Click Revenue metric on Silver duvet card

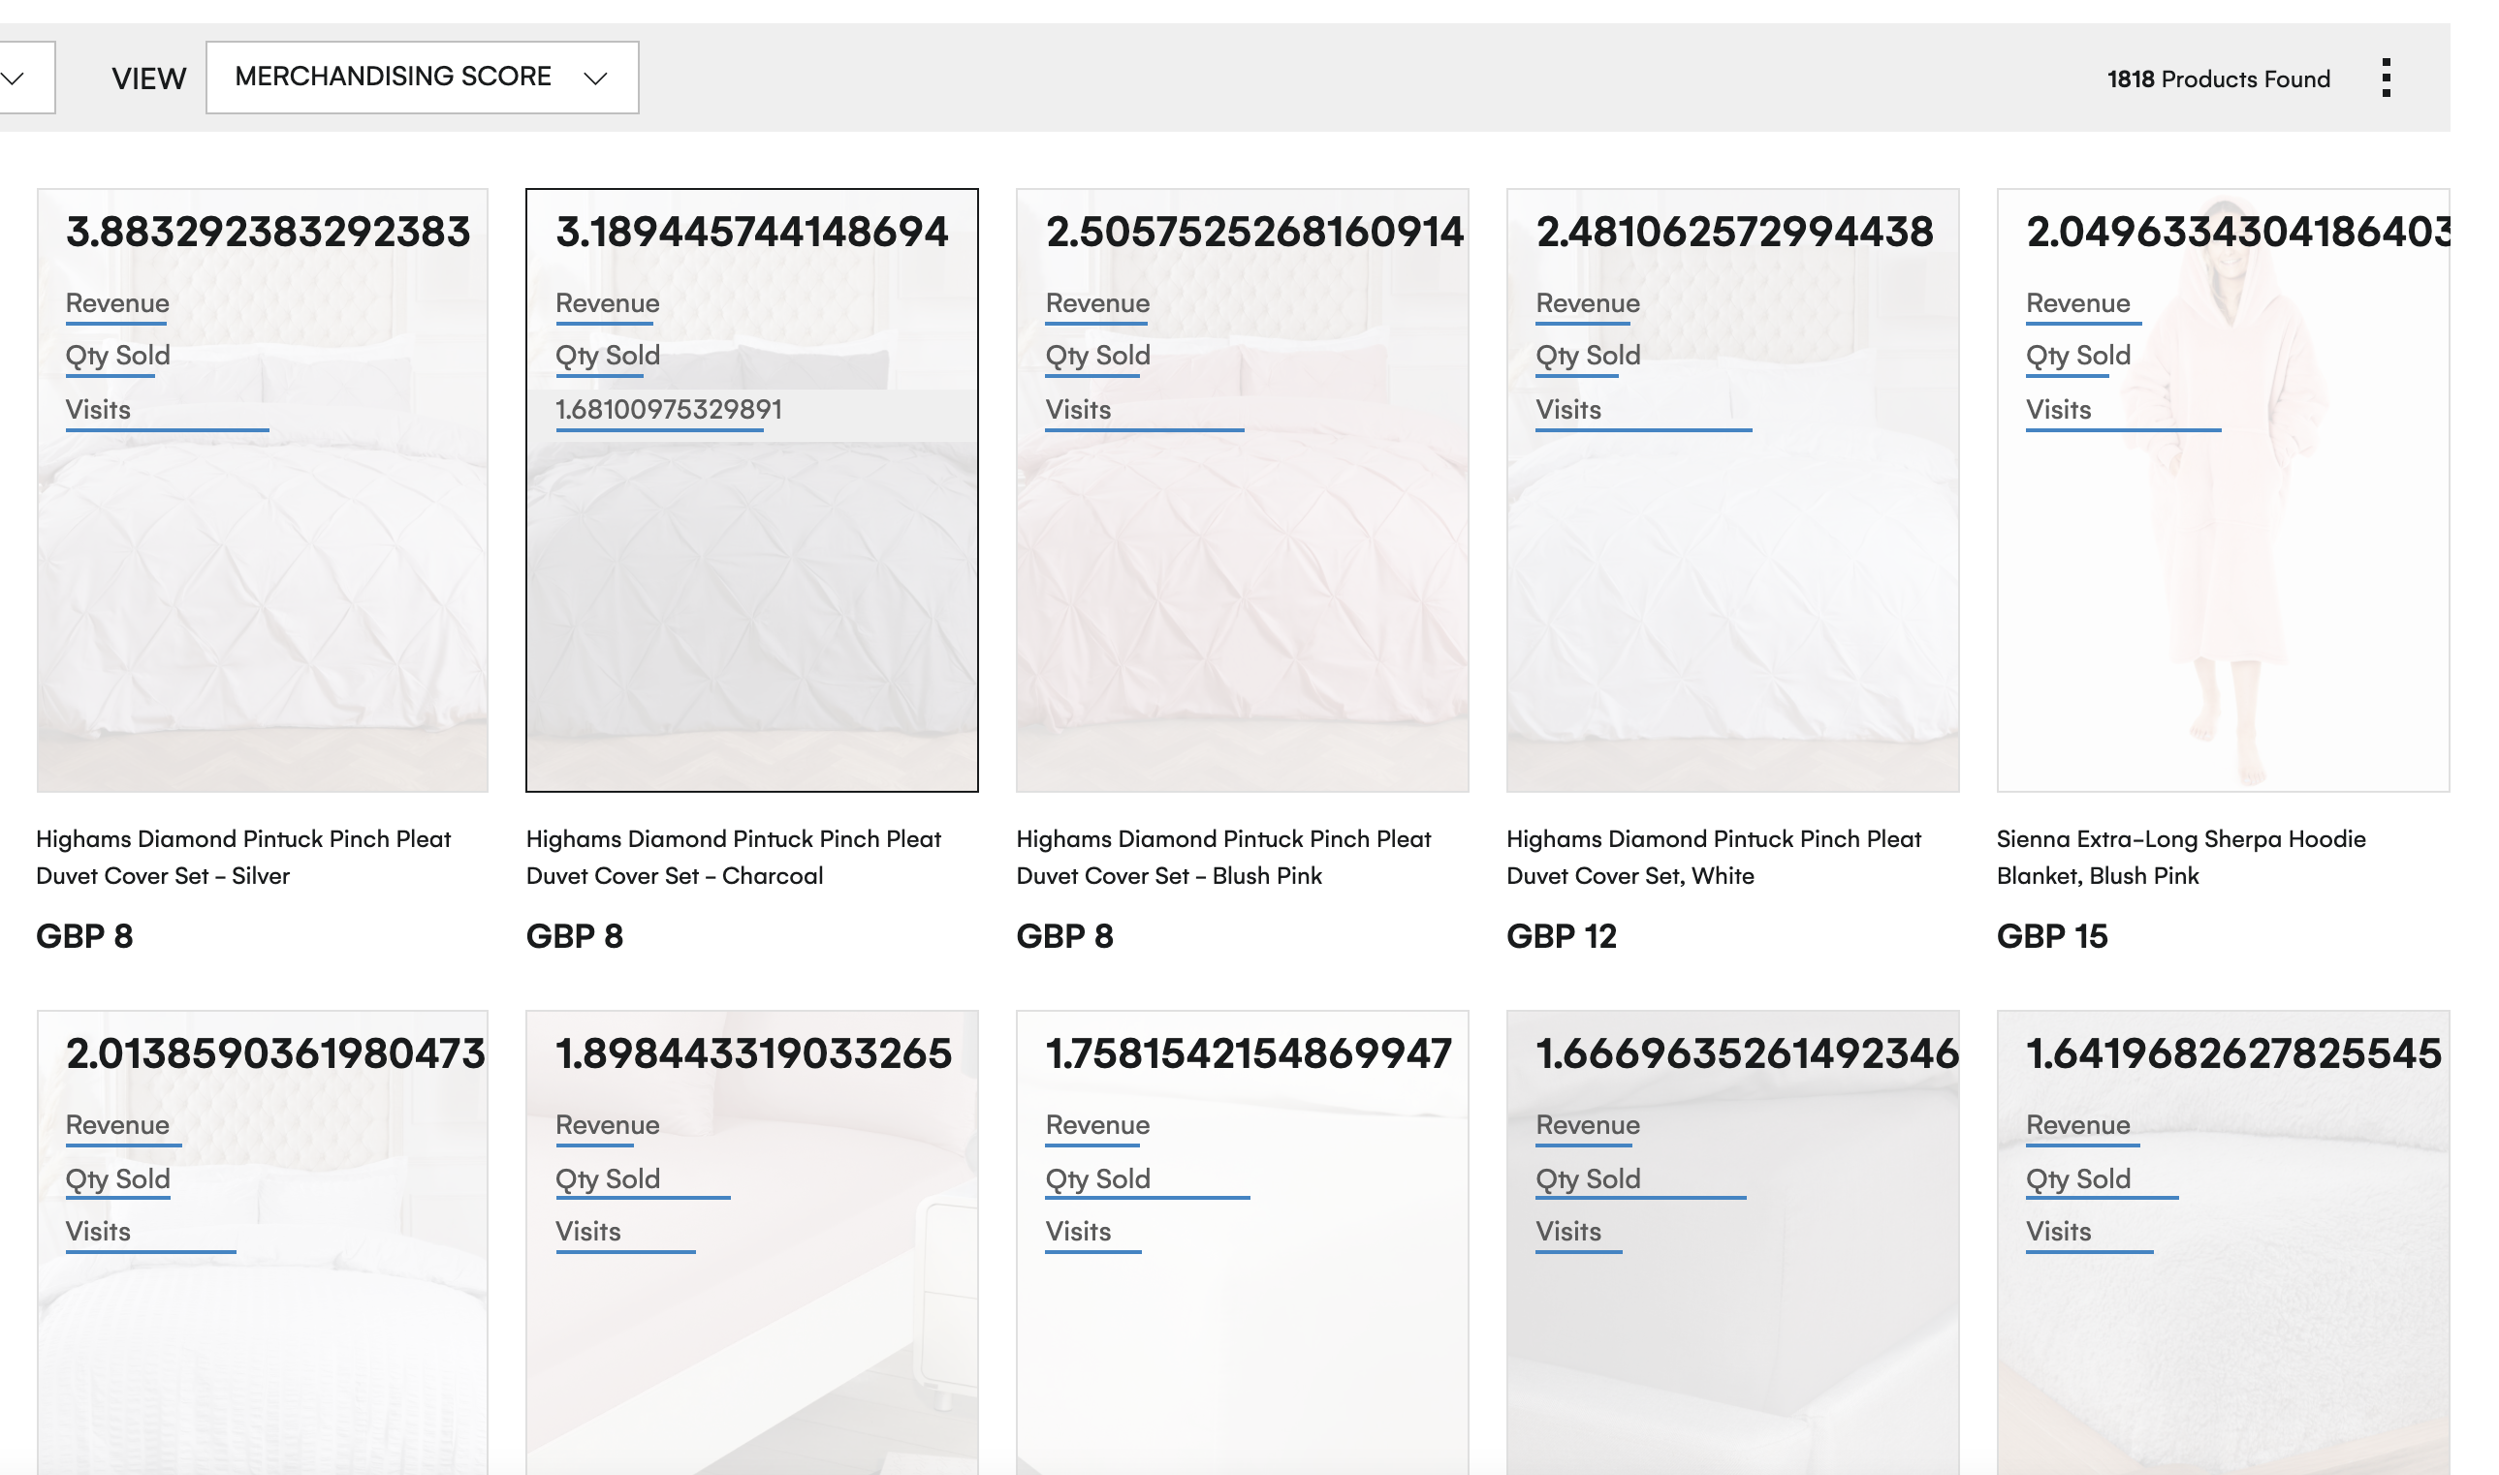pos(117,303)
